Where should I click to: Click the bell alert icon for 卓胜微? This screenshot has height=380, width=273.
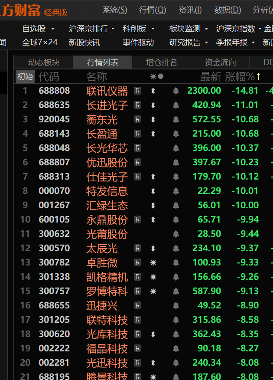coord(176,262)
